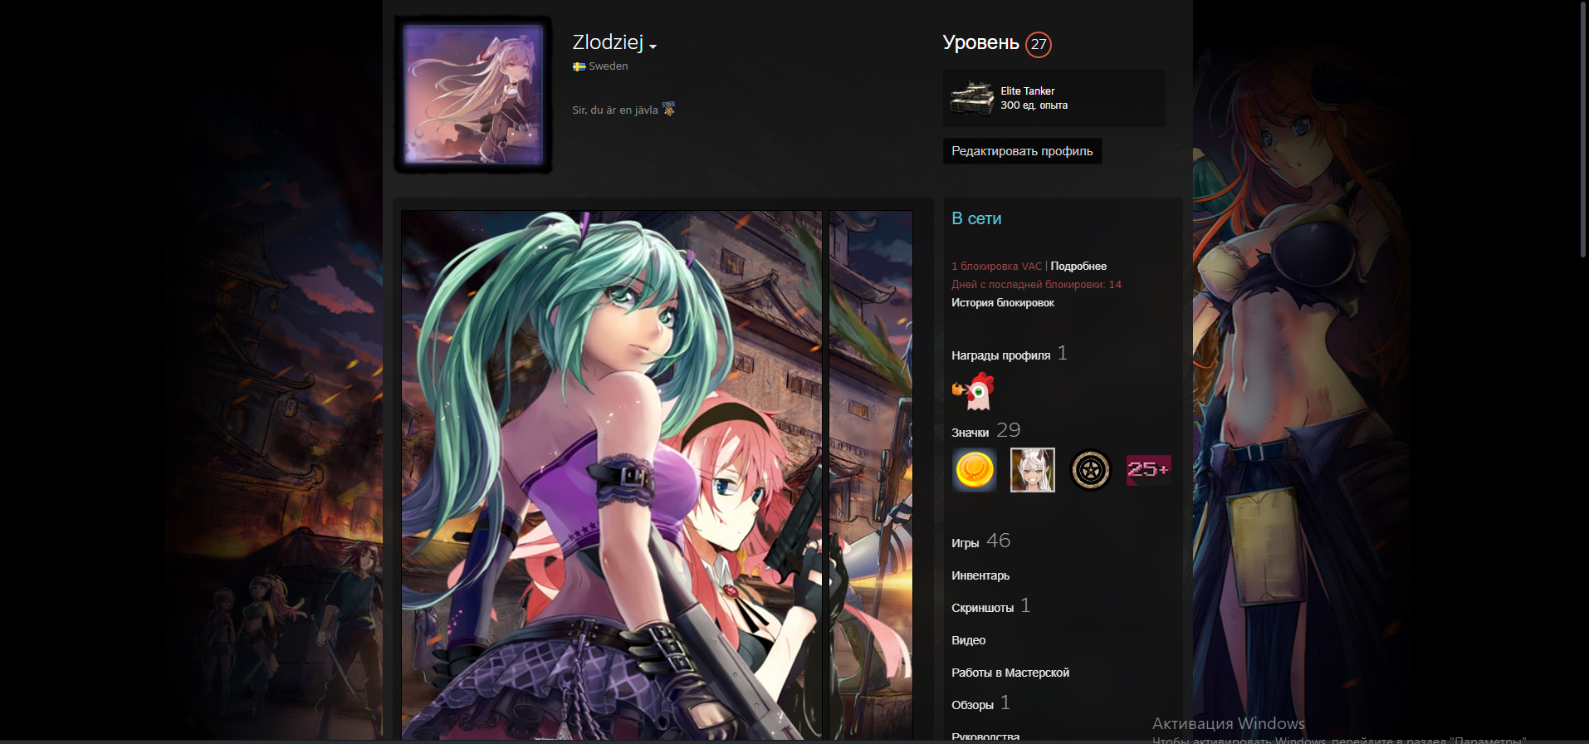This screenshot has width=1589, height=744.
Task: Open the 1 блокировка VAC notice
Action: pos(996,267)
